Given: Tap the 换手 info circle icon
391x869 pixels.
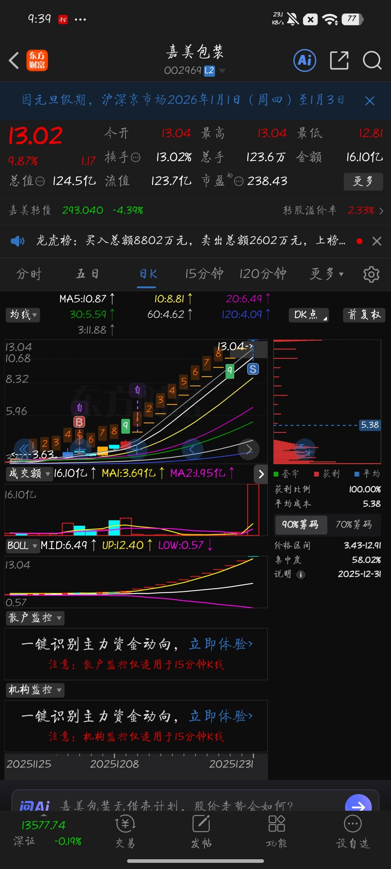Looking at the screenshot, I should point(136,158).
